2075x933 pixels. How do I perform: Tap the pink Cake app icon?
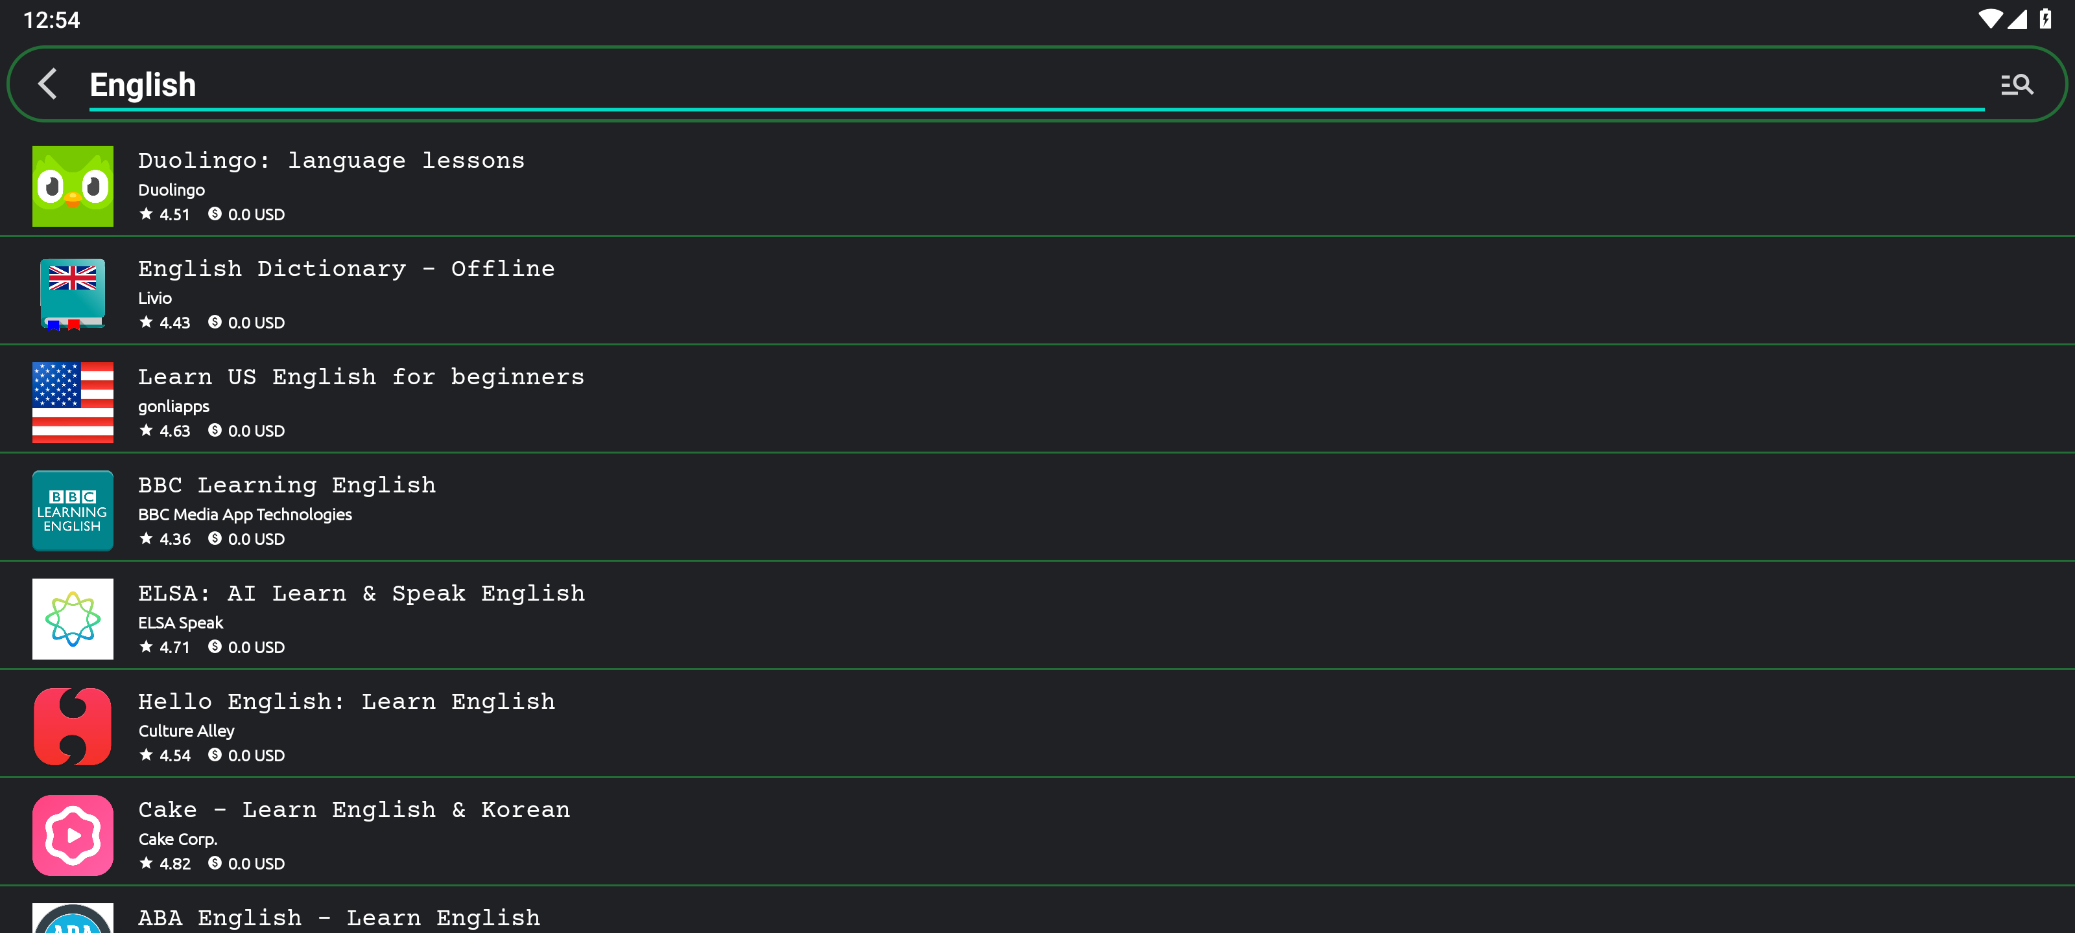click(x=73, y=835)
